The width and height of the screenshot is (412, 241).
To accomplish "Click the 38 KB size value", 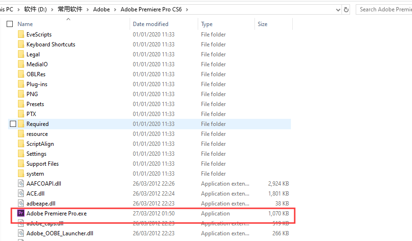I will pyautogui.click(x=282, y=204).
